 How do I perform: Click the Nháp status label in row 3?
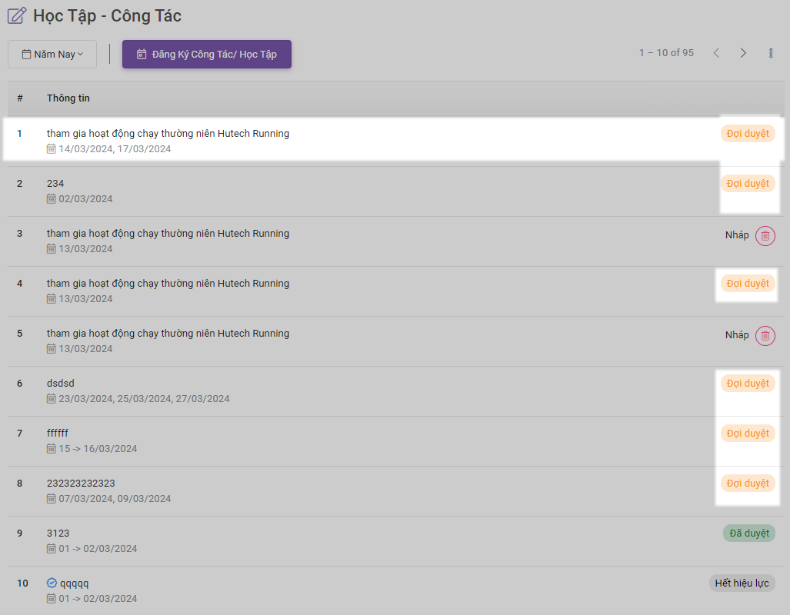736,235
